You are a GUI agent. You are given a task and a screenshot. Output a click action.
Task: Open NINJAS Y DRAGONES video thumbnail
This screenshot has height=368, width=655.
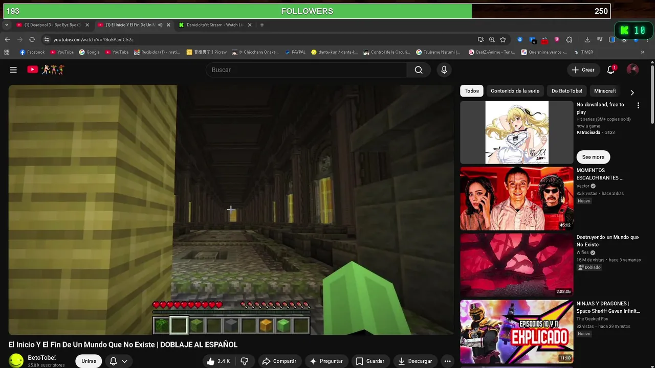pyautogui.click(x=517, y=332)
